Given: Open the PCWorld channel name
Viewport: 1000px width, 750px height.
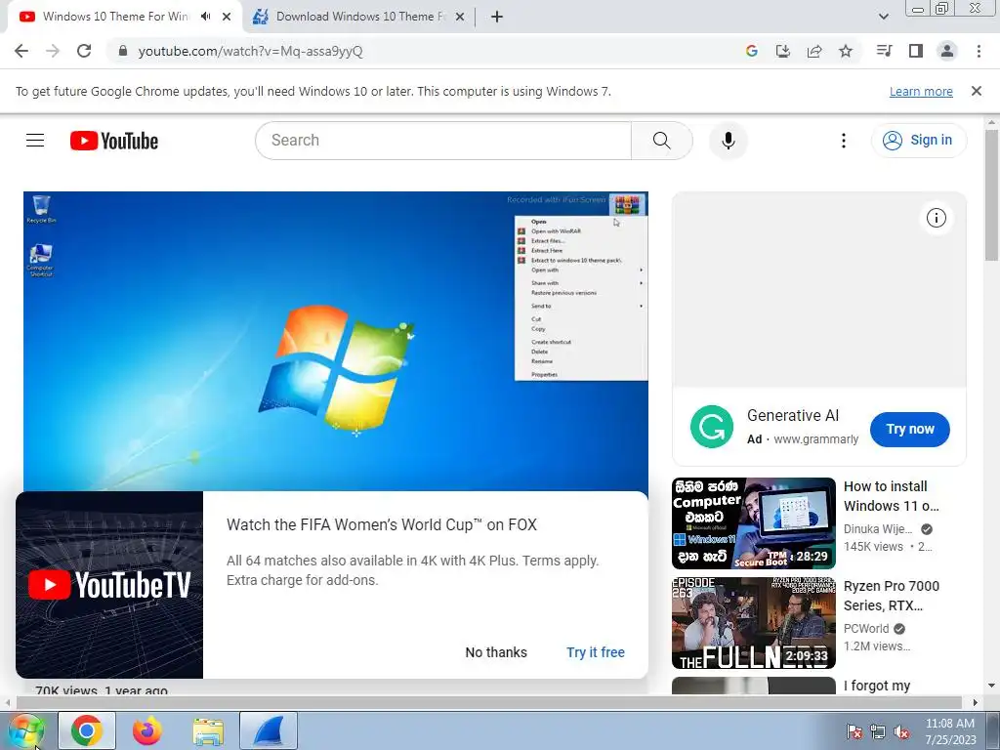Looking at the screenshot, I should coord(866,629).
